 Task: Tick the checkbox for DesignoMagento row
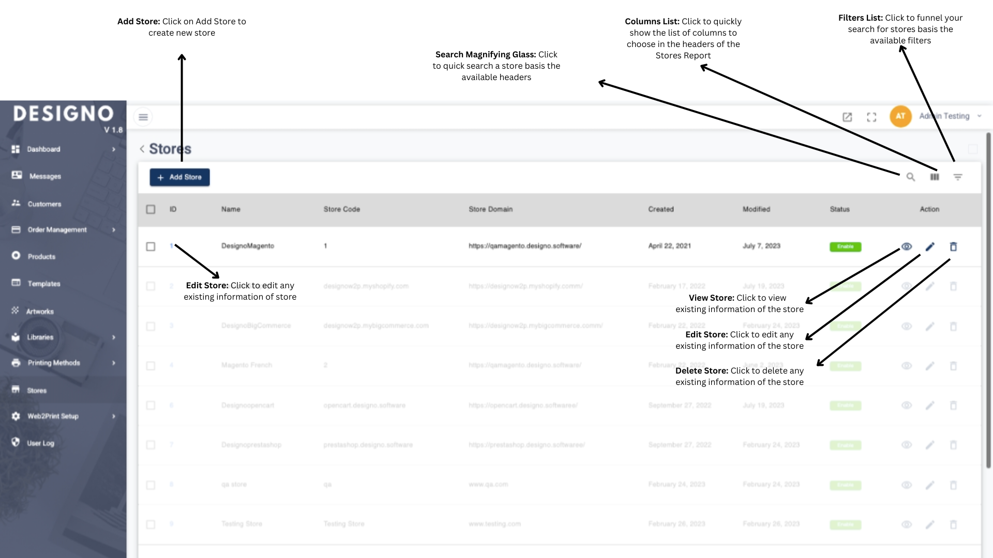coord(151,246)
